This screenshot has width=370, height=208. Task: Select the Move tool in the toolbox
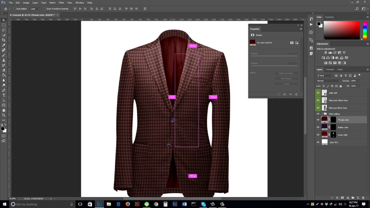[x=4, y=20]
